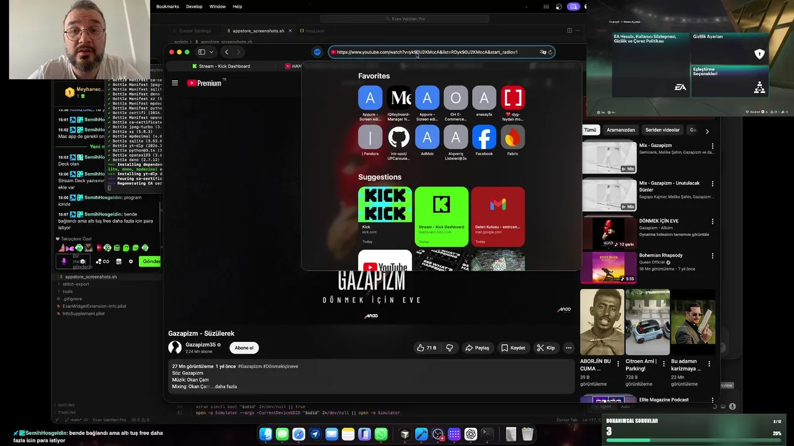Open the Pandora favorite

(x=370, y=141)
